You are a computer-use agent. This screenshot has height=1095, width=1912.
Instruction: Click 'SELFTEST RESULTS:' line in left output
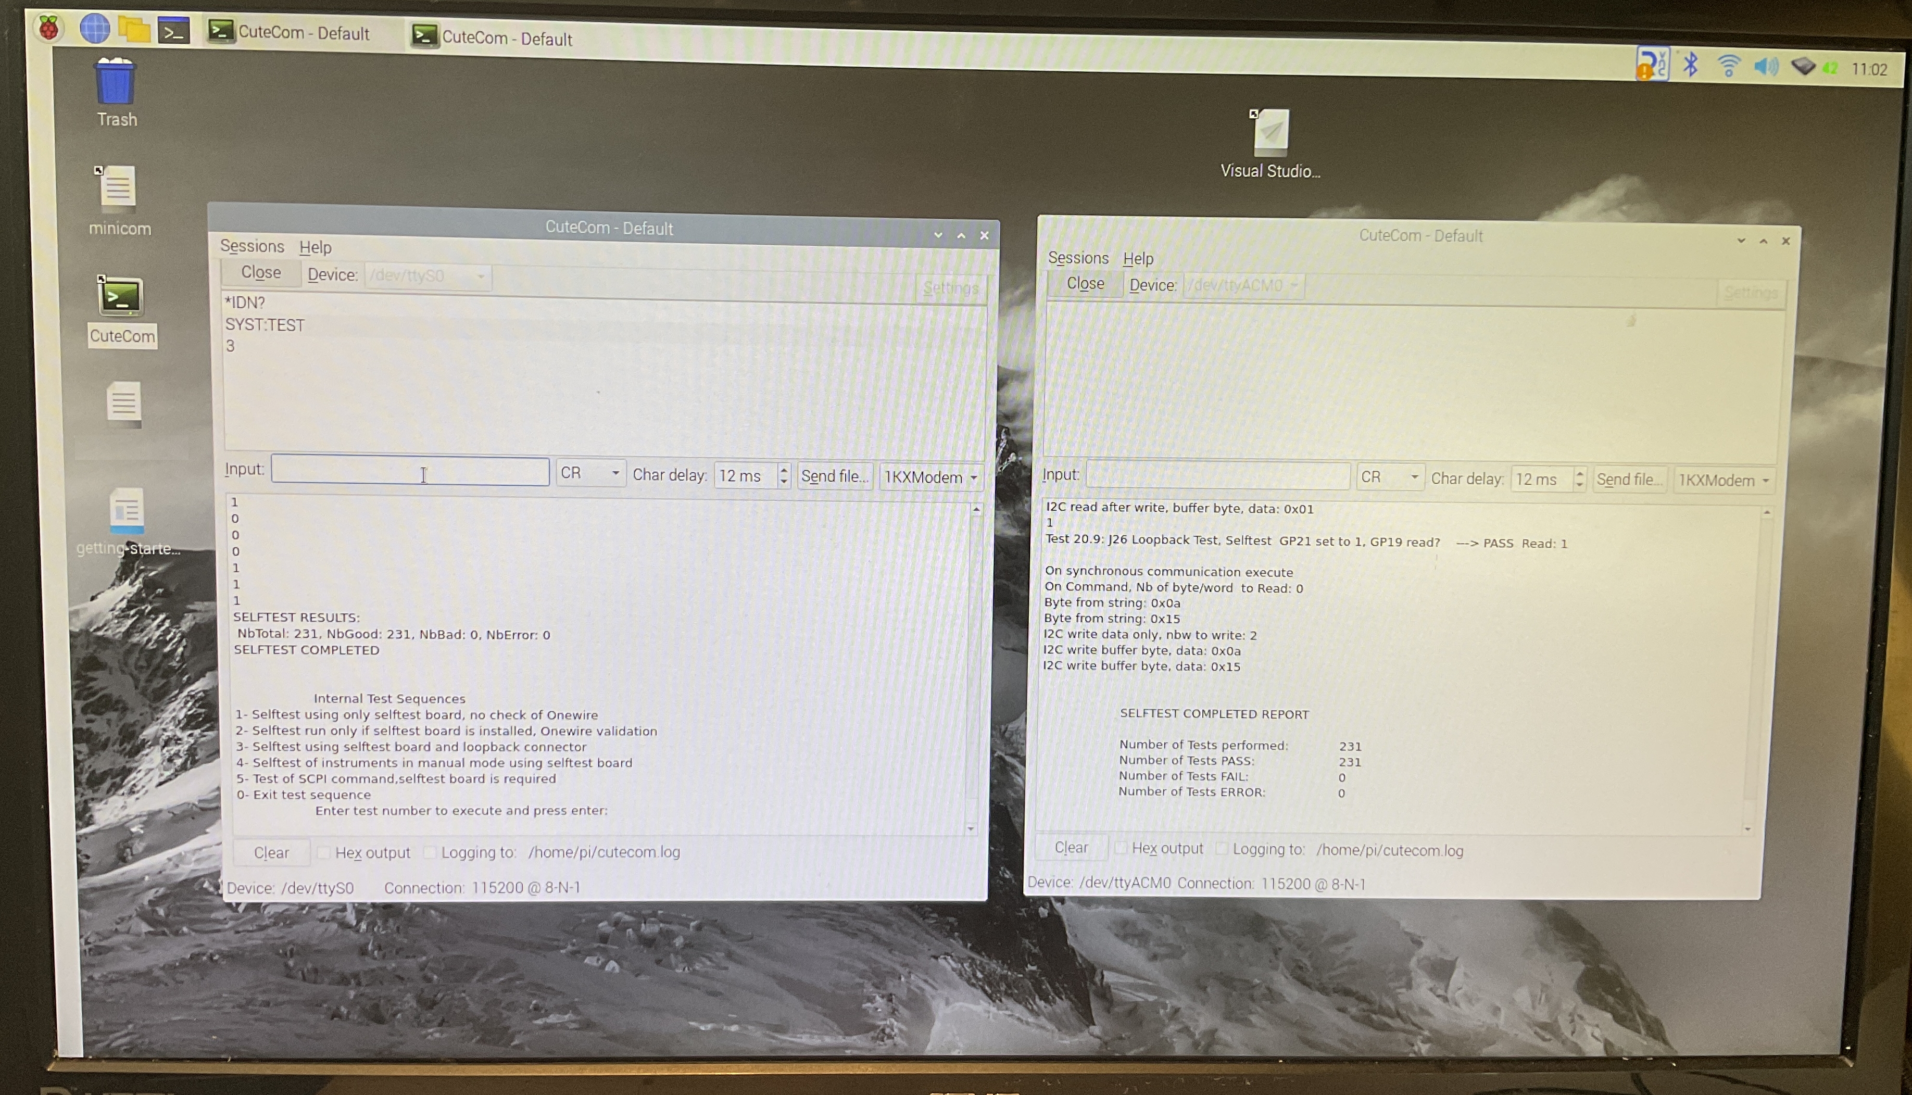pyautogui.click(x=296, y=618)
